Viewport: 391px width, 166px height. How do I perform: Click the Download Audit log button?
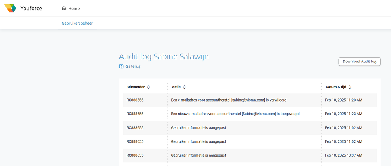point(359,61)
